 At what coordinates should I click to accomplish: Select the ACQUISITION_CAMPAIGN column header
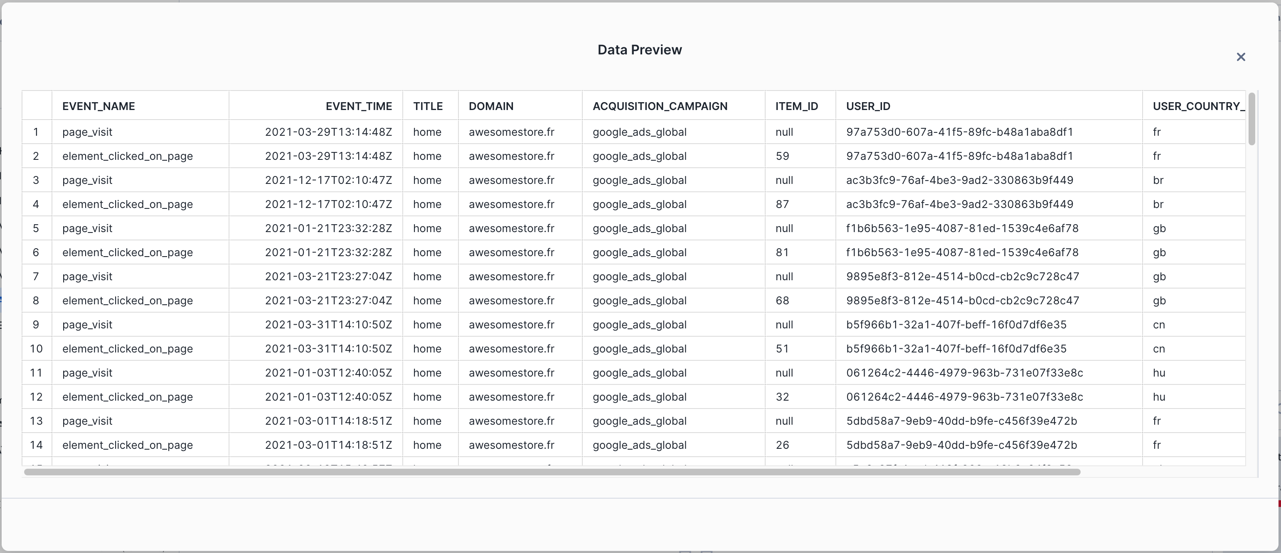[660, 106]
